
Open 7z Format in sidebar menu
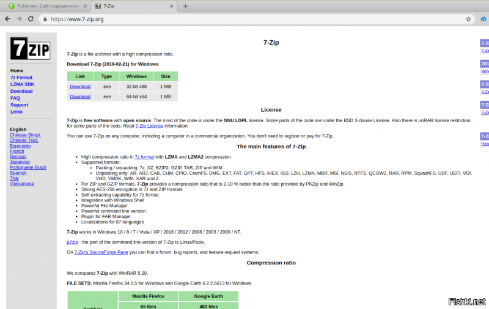coord(21,78)
